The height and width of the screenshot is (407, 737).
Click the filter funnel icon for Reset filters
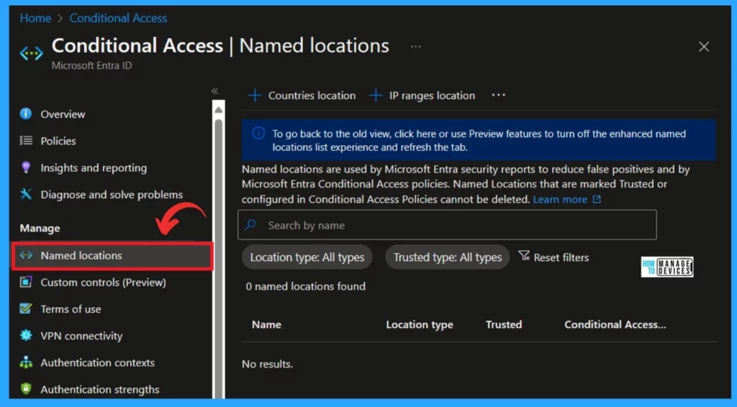[x=524, y=255]
